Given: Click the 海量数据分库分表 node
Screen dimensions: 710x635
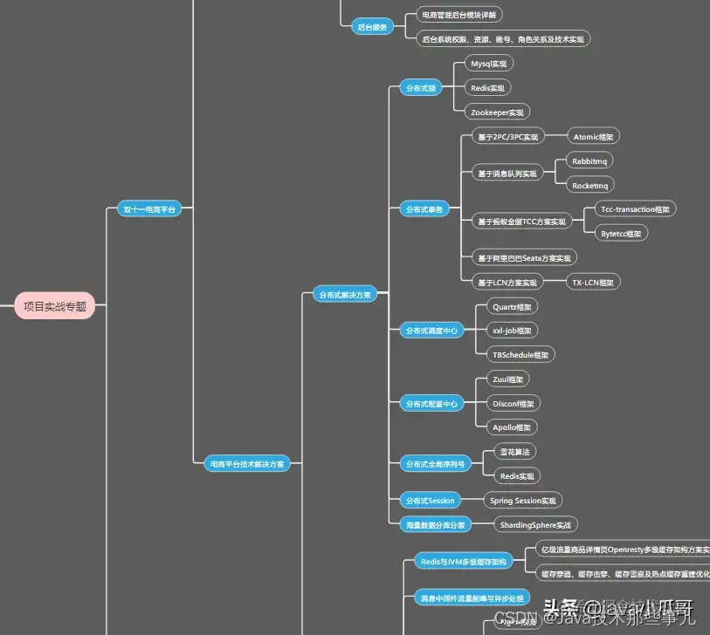Looking at the screenshot, I should (436, 524).
